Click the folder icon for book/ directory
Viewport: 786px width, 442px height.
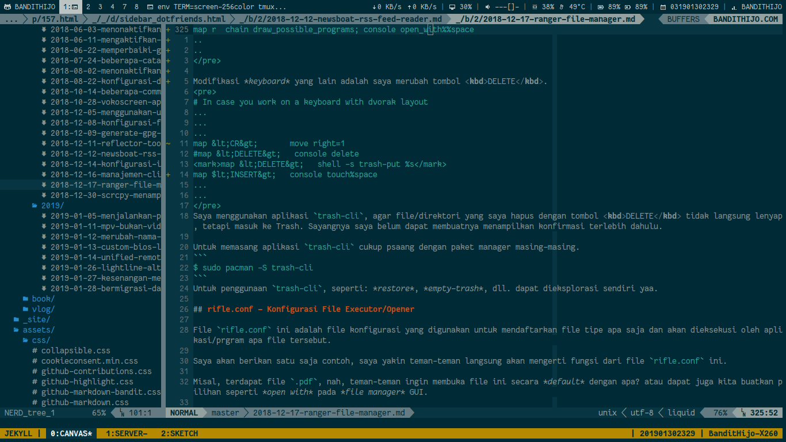click(x=26, y=299)
